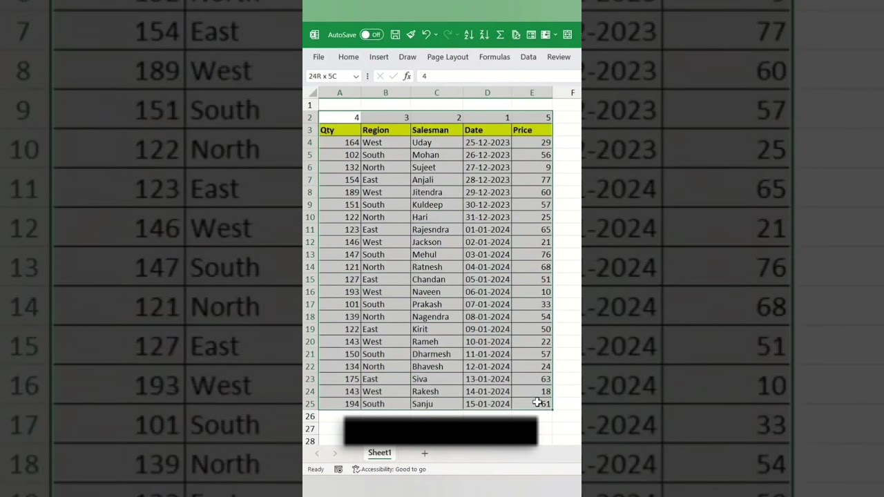The height and width of the screenshot is (497, 884).
Task: Open the Formulas tab
Action: (x=494, y=57)
